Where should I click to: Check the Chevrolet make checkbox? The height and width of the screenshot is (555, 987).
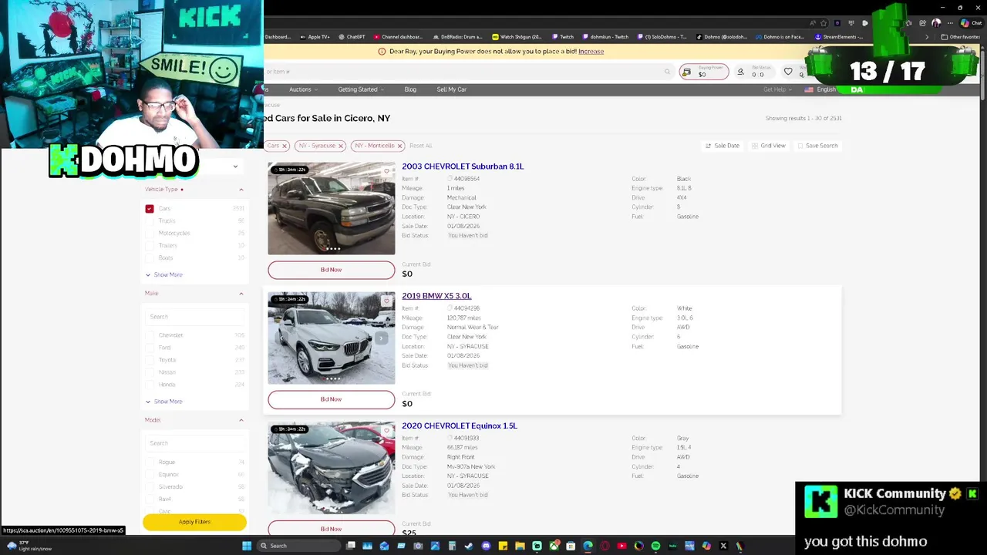point(150,335)
